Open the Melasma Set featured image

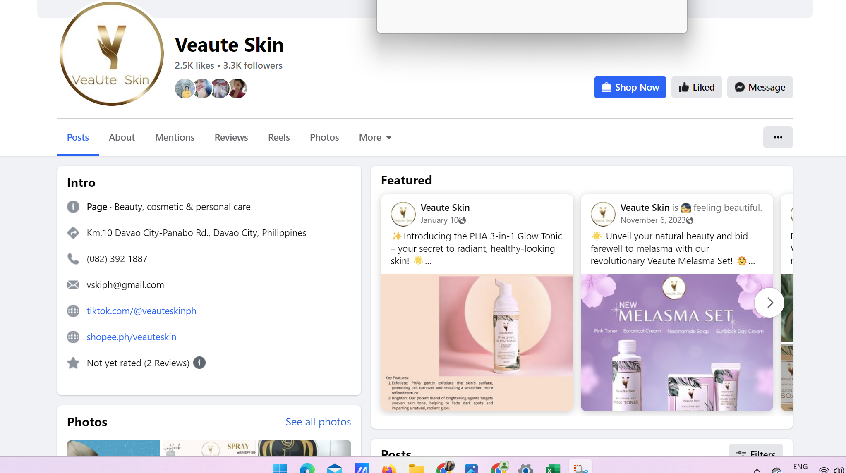point(676,342)
